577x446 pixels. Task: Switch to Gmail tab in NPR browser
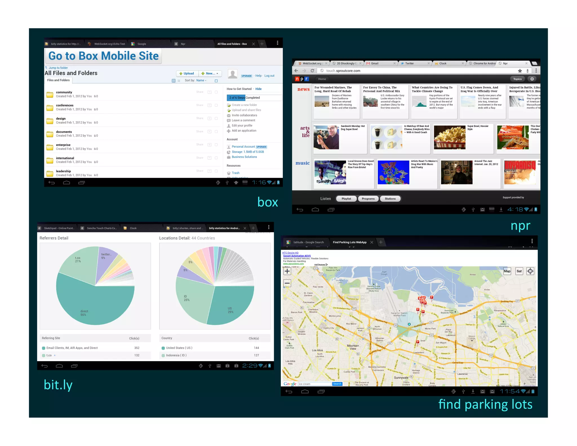coord(380,63)
